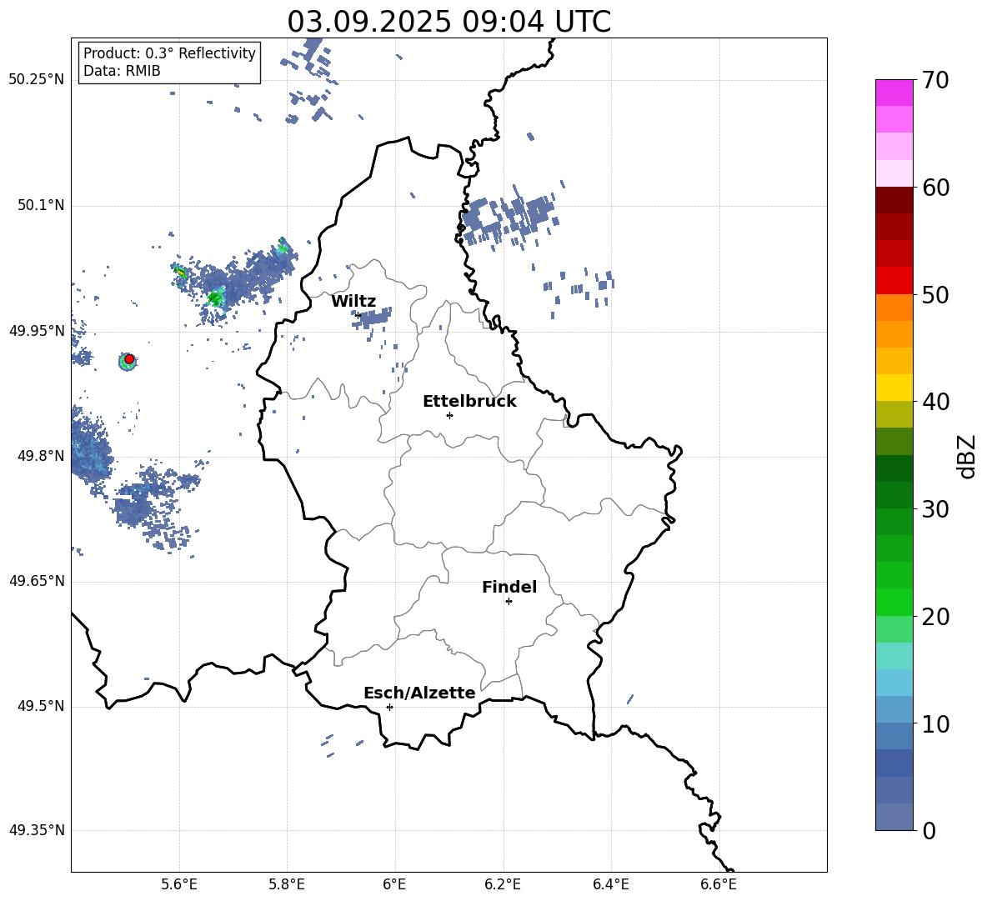Click the 10 tick on colorbar
Viewport: 987px width, 901px height.
coord(935,723)
